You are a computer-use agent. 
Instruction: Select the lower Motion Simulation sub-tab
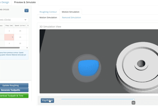coord(48,17)
